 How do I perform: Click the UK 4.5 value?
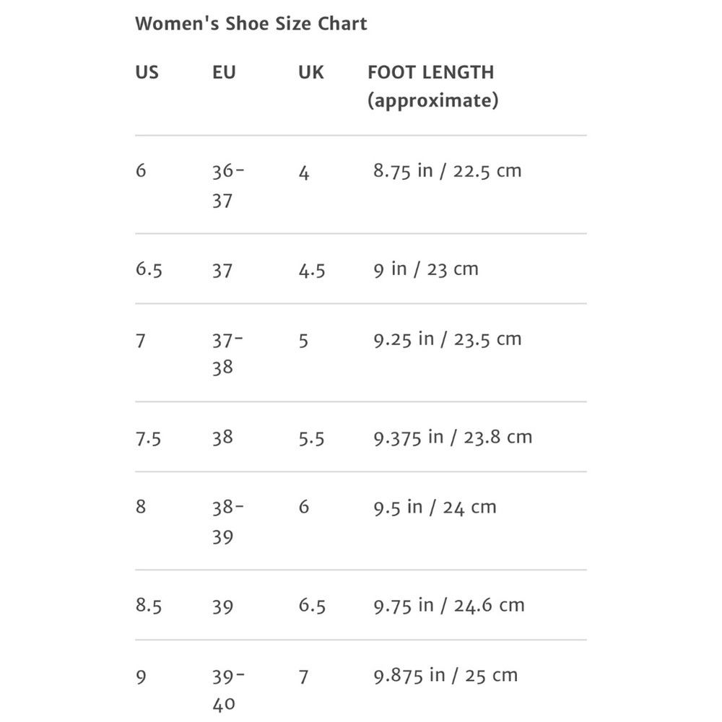[312, 270]
